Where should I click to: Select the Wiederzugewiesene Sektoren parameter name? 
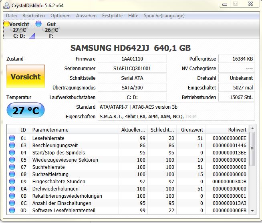point(65,160)
